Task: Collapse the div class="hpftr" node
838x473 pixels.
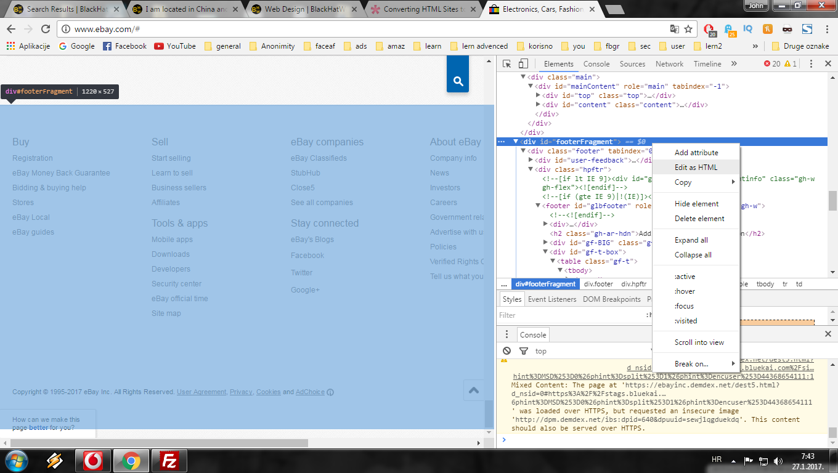Action: (x=531, y=169)
